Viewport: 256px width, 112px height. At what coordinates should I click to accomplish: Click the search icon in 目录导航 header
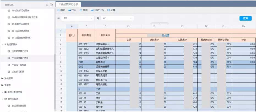pos(47,5)
